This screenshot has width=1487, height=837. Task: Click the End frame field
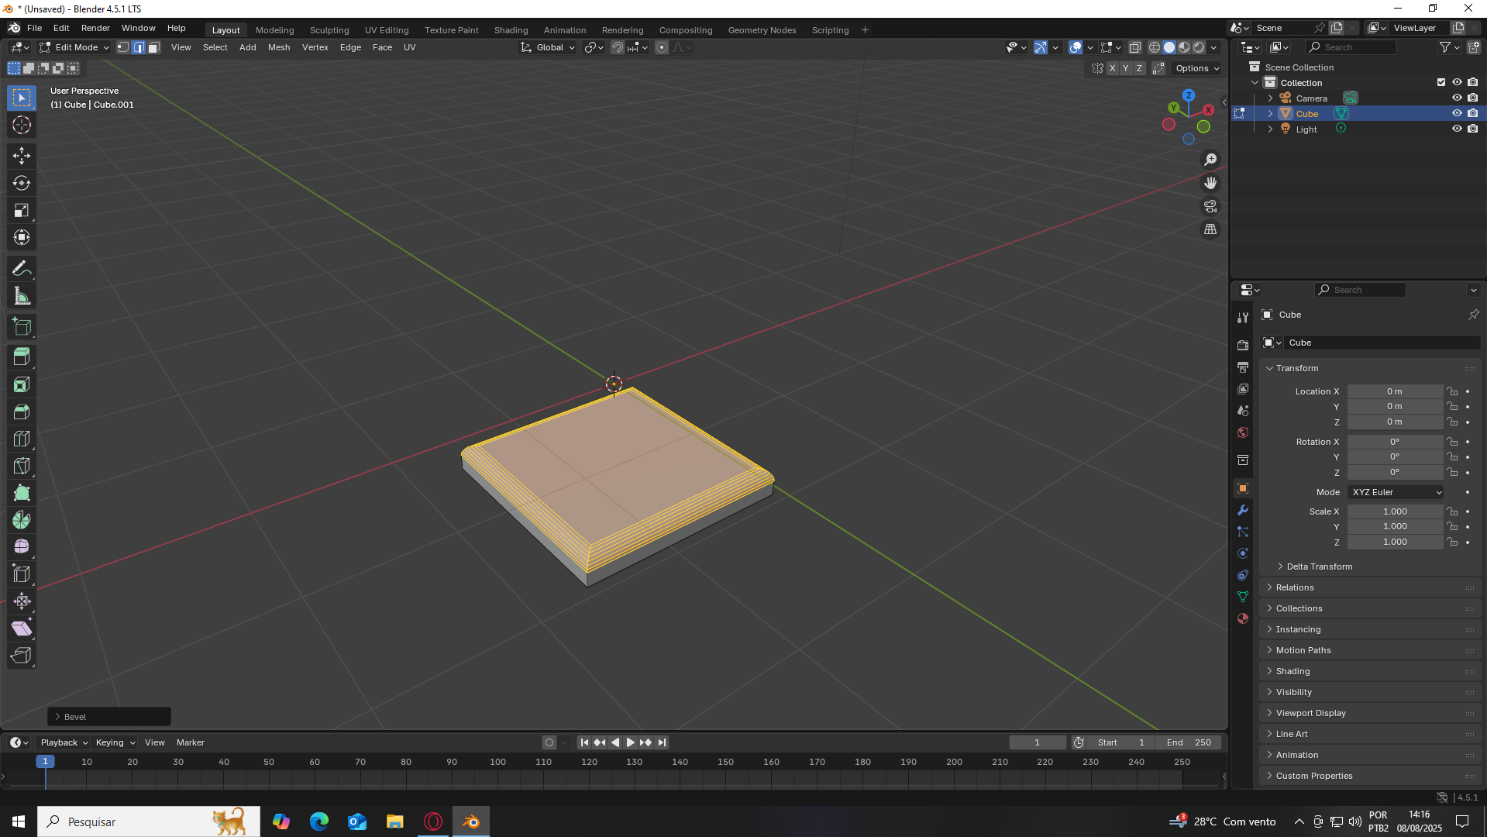pos(1189,742)
